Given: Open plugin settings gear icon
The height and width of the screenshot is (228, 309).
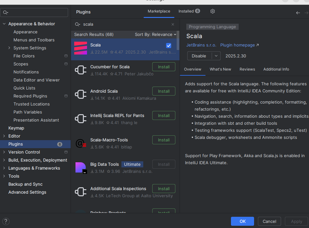Looking at the screenshot, I should 212,11.
